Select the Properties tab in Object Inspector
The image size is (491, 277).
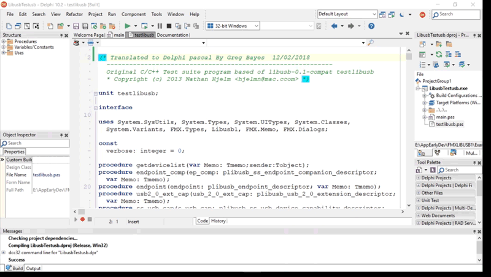[14, 152]
